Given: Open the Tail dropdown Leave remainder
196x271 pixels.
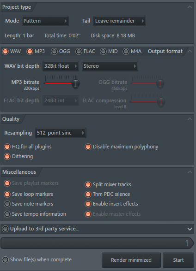Looking at the screenshot, I should tap(120, 21).
